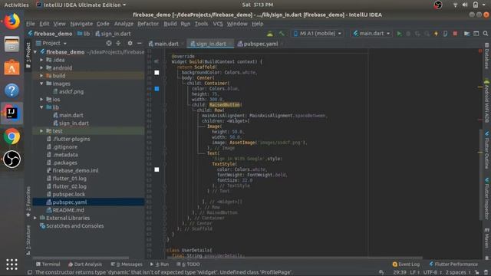Screen dimensions: 491x276
Task: Launch Firefox from the Ubuntu dock
Action: tap(12, 21)
